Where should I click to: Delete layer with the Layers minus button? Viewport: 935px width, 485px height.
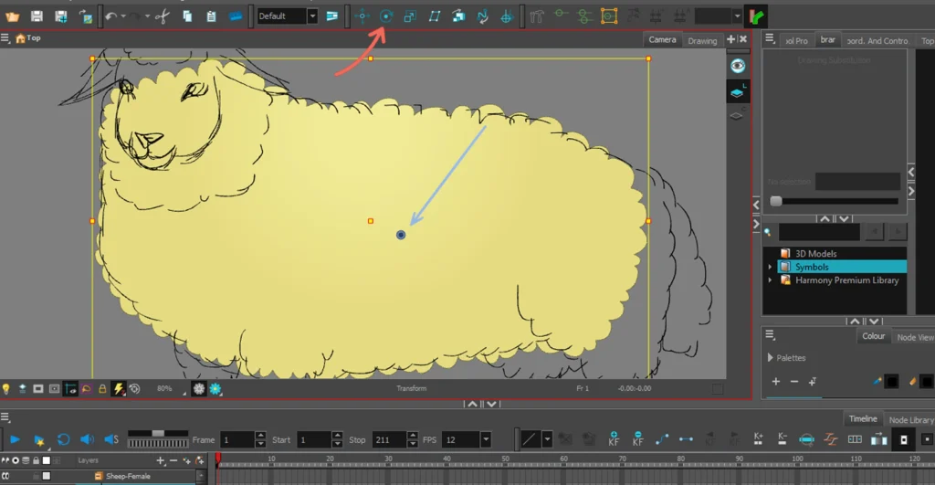pyautogui.click(x=173, y=460)
